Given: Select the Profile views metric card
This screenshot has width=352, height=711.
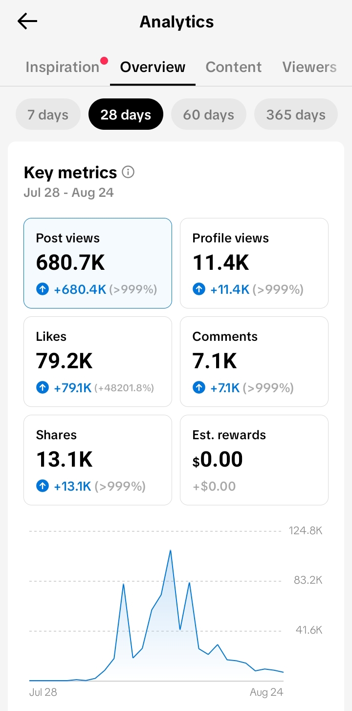Looking at the screenshot, I should click(254, 263).
